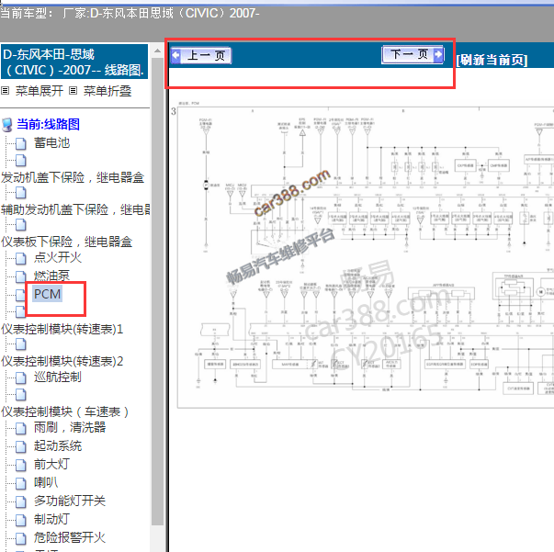The image size is (554, 552).
Task: Click page icon next to PCM
Action: coord(21,295)
